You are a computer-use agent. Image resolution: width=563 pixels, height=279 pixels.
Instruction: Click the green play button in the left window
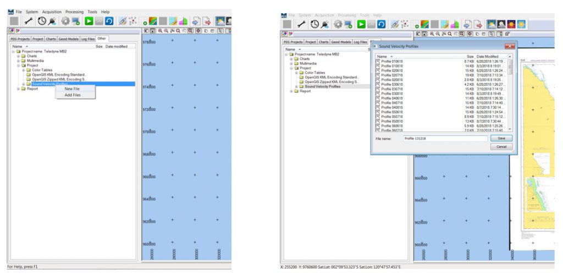coord(89,21)
